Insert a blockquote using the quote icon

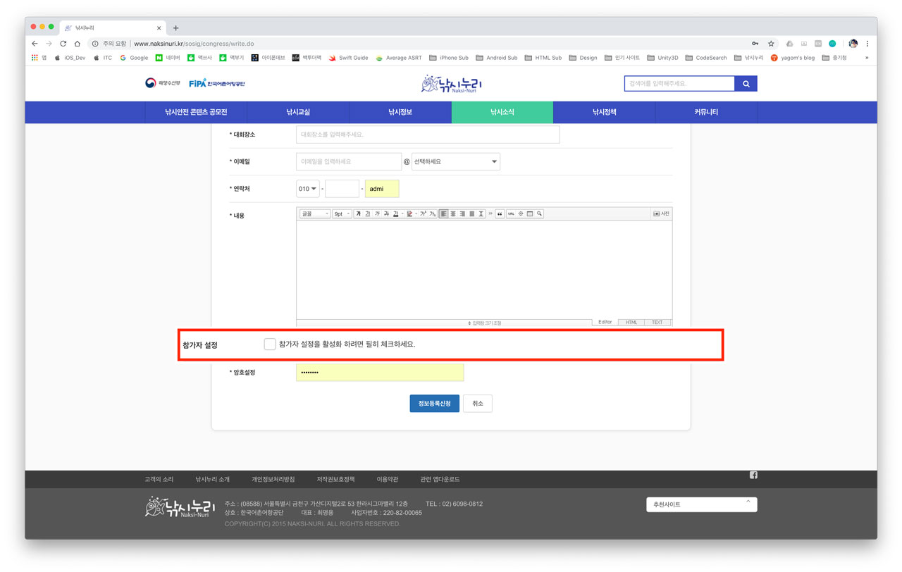[500, 213]
